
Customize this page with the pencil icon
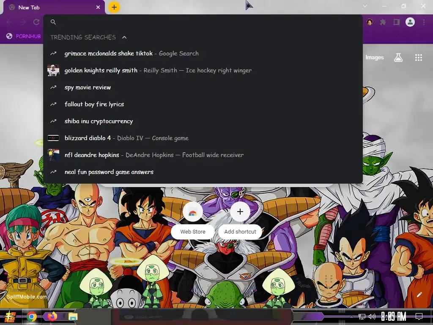point(419,295)
